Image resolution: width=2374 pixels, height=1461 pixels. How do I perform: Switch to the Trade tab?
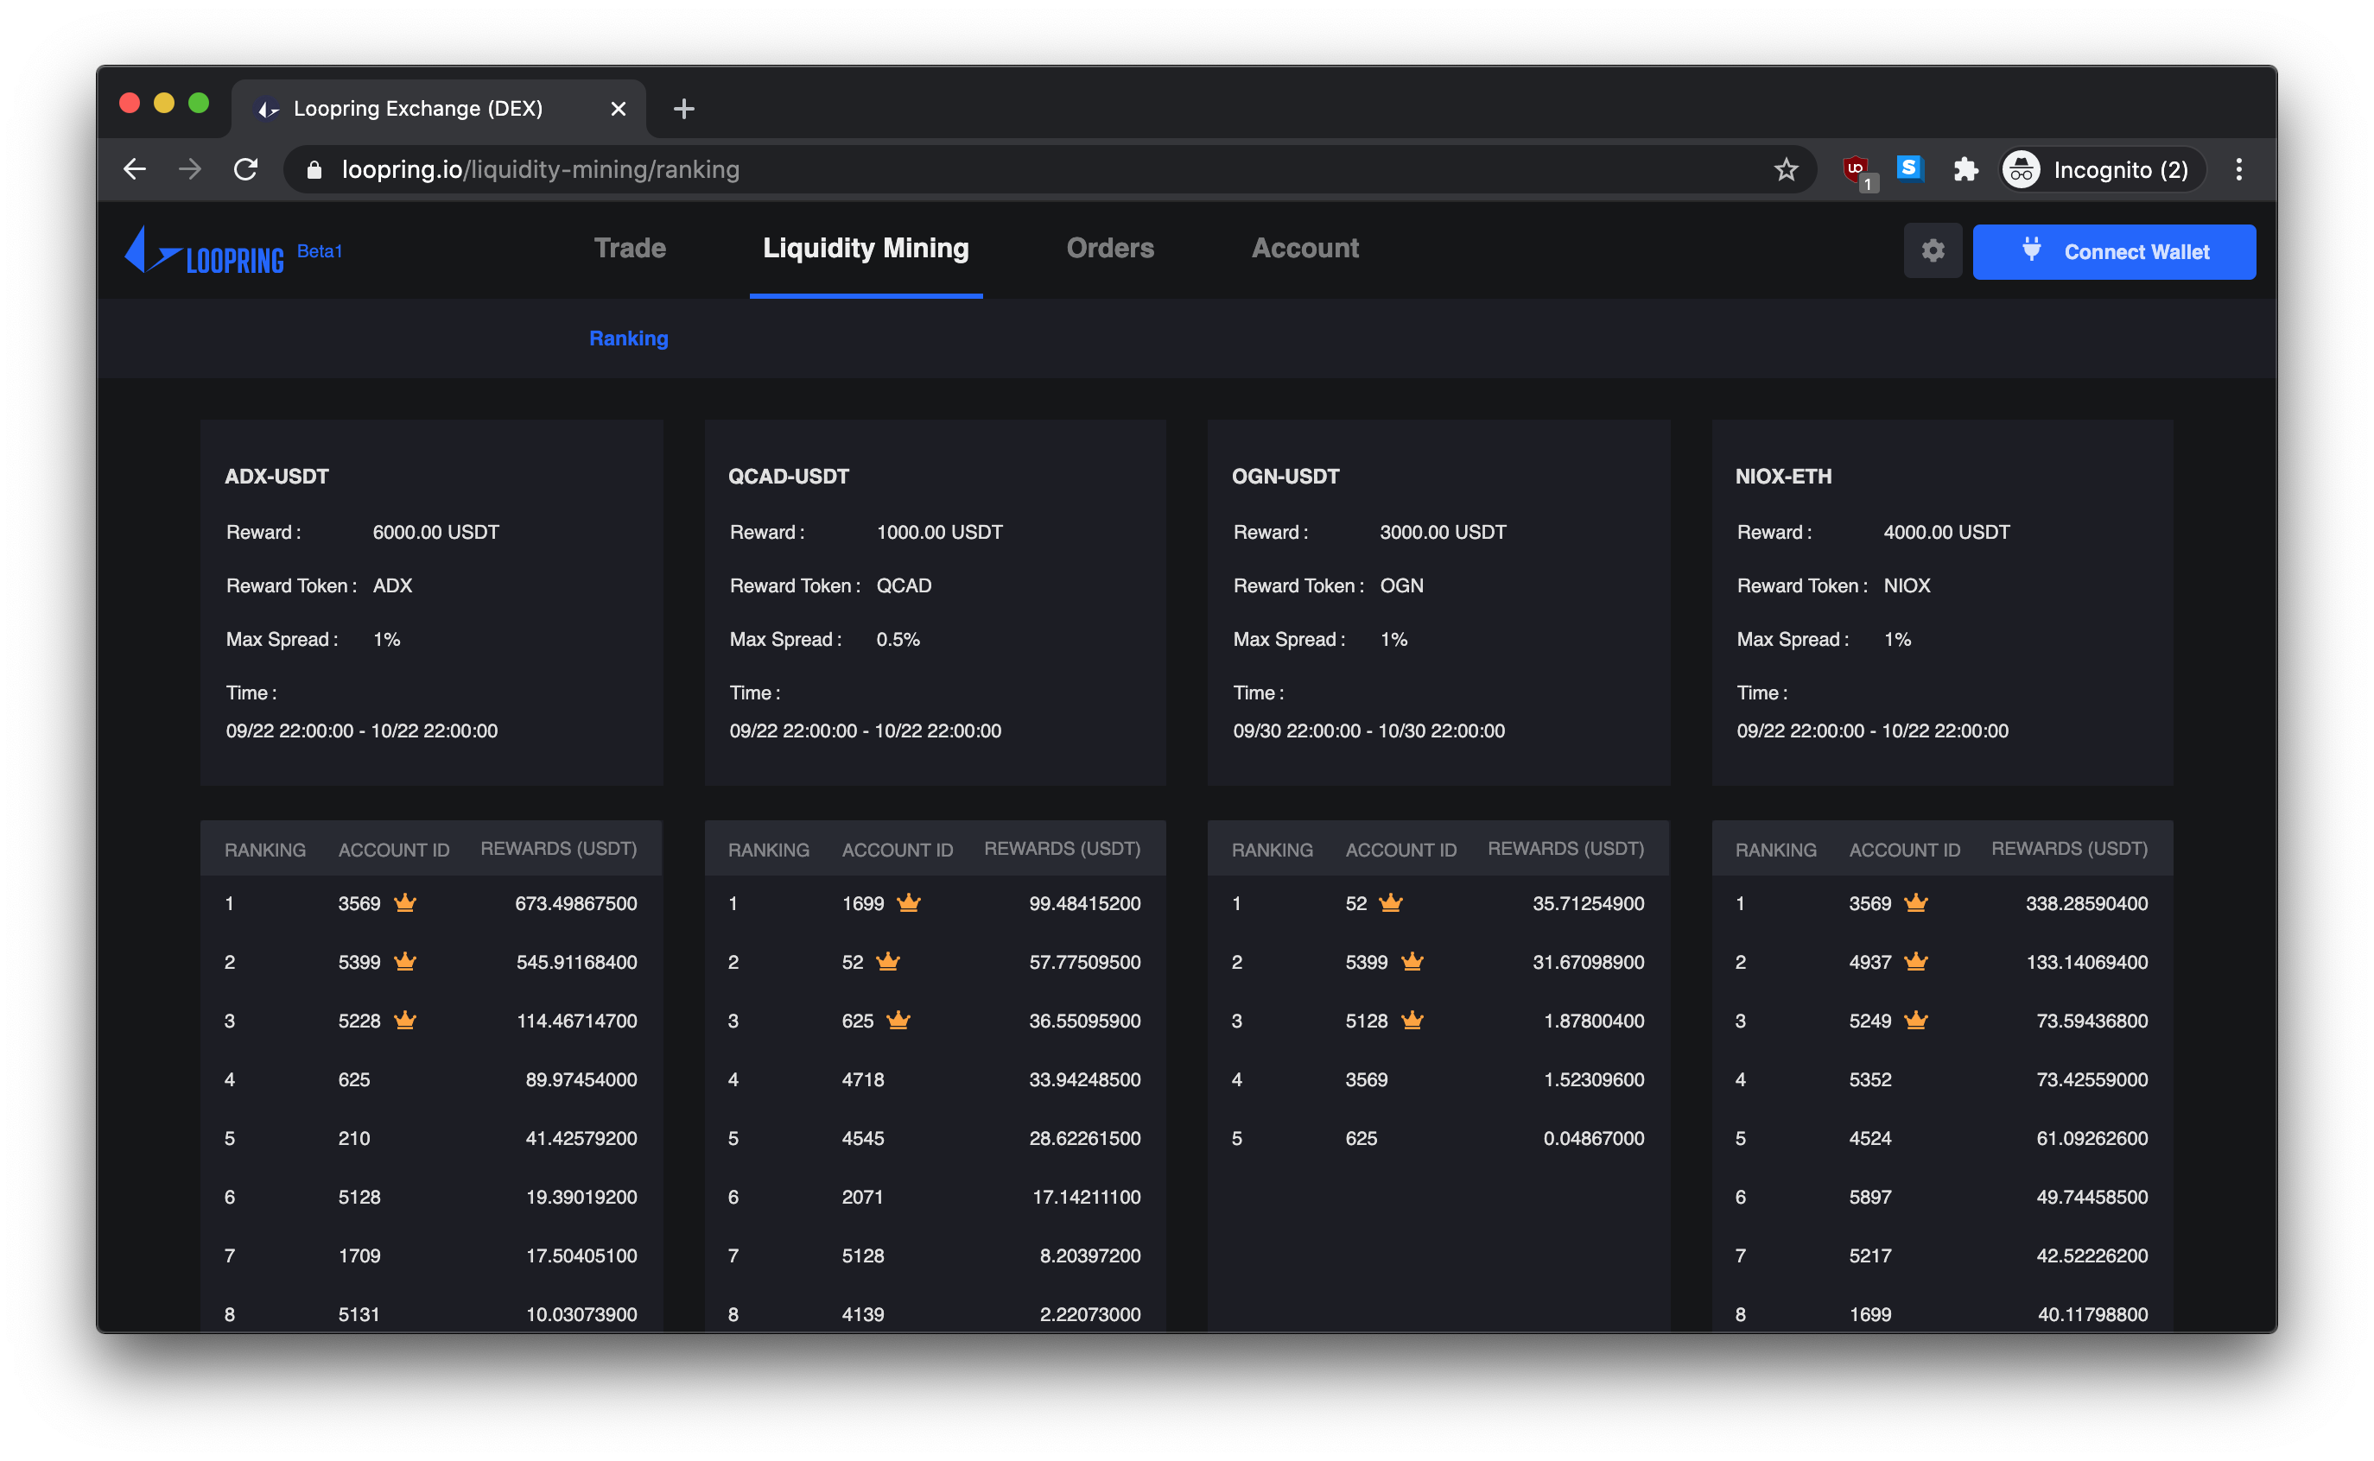[x=629, y=249]
